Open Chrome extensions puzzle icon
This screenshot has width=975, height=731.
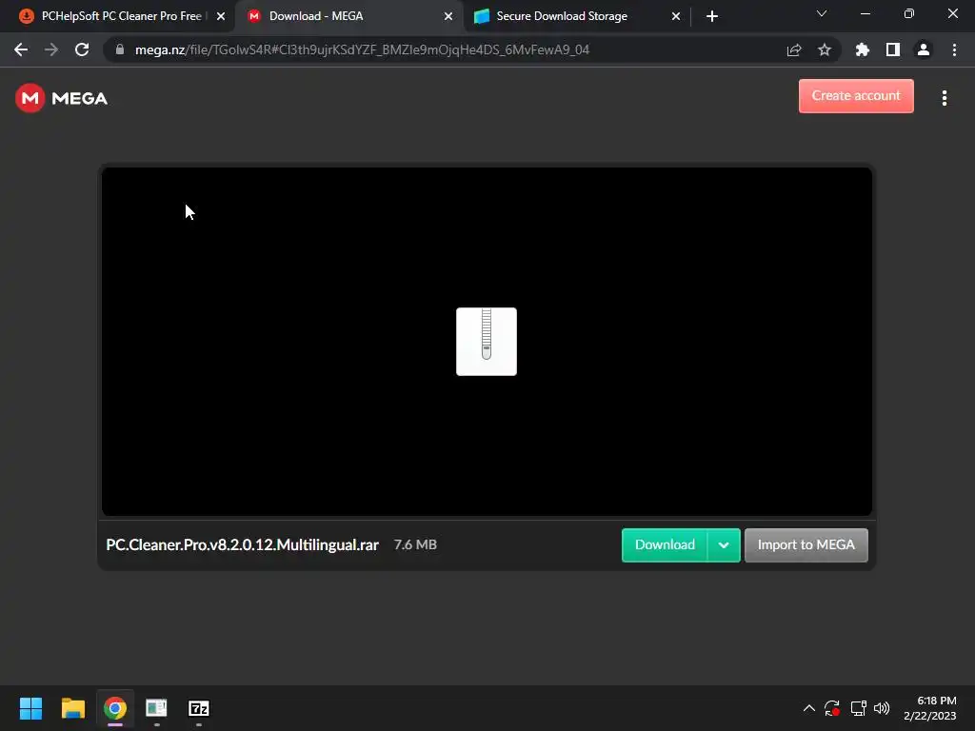click(862, 49)
